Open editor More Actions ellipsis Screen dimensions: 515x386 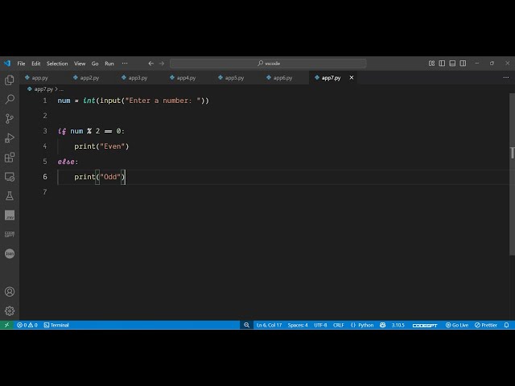click(x=506, y=78)
